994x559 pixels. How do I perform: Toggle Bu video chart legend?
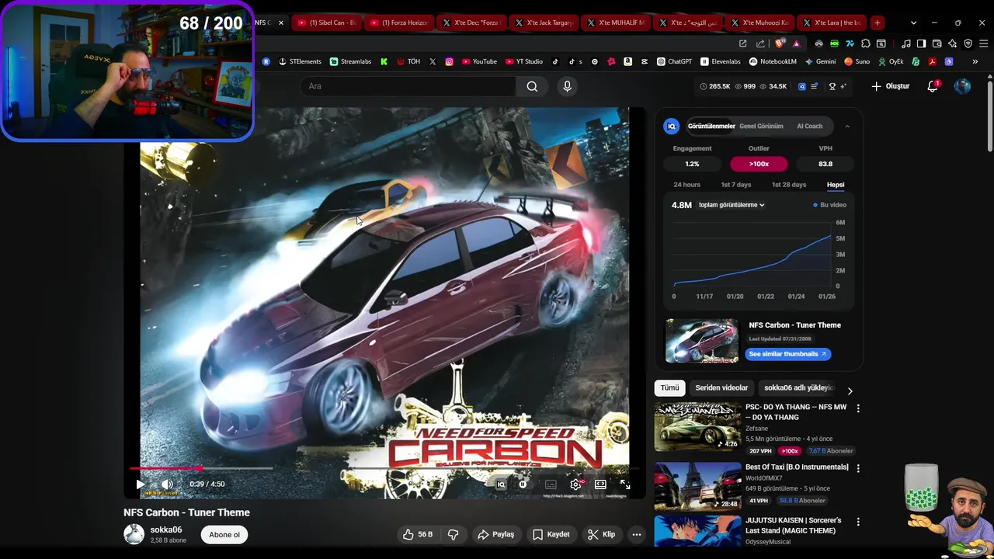click(829, 205)
